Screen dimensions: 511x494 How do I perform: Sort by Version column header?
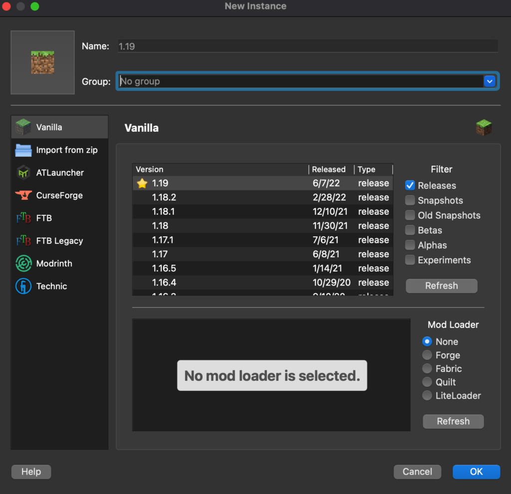click(220, 169)
